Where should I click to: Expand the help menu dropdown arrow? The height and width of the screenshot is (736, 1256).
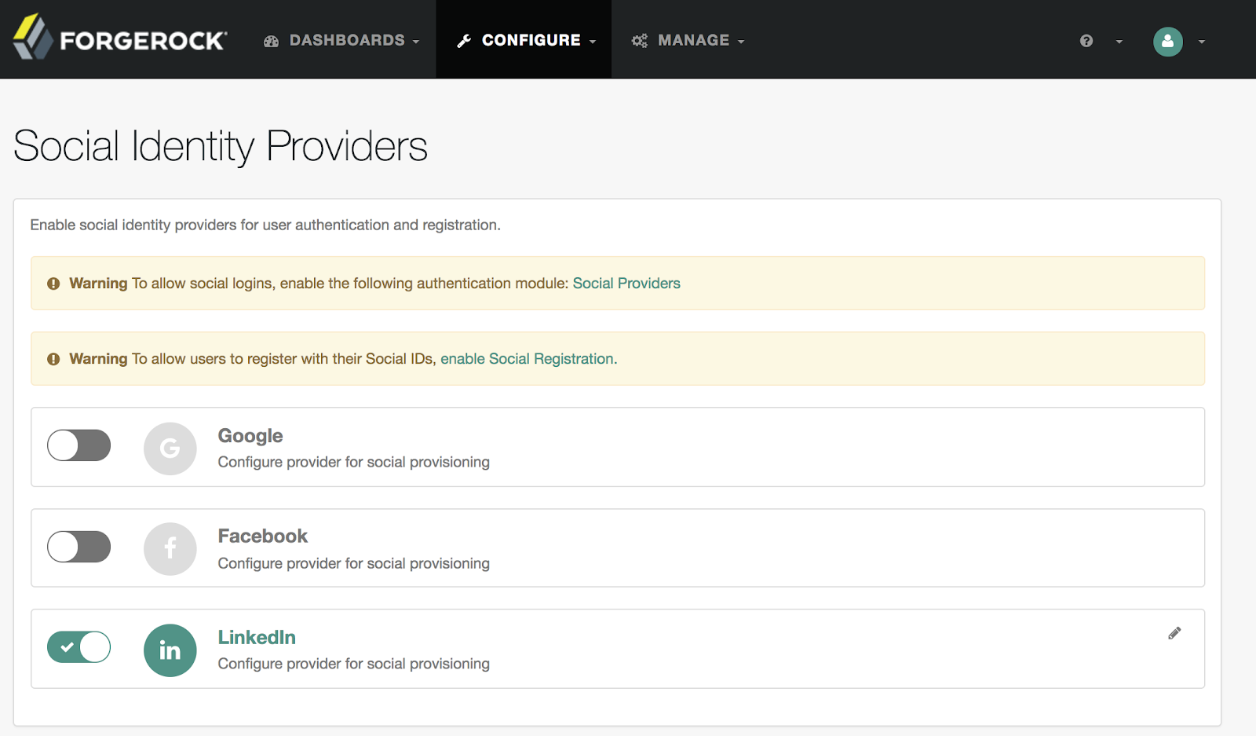[x=1119, y=42]
